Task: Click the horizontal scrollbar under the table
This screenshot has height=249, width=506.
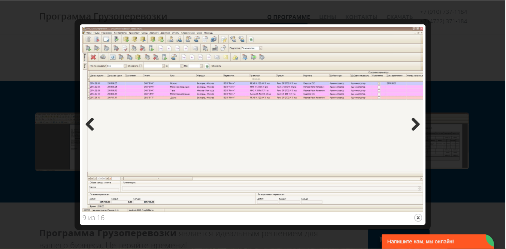Action: click(158, 178)
